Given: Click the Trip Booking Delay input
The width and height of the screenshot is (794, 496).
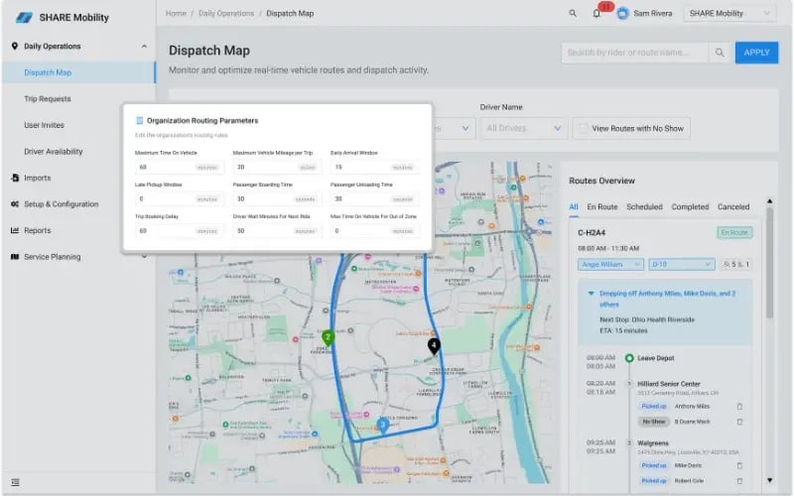Looking at the screenshot, I should click(180, 231).
